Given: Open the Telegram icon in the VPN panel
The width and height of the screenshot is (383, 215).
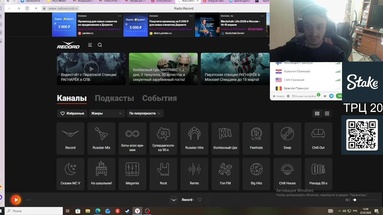Looking at the screenshot, I should (331, 96).
